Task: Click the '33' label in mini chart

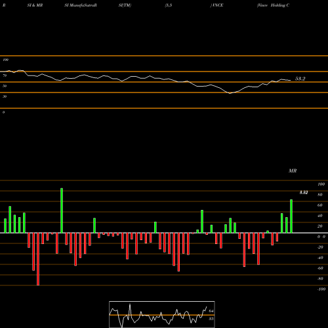Action: 211,319
